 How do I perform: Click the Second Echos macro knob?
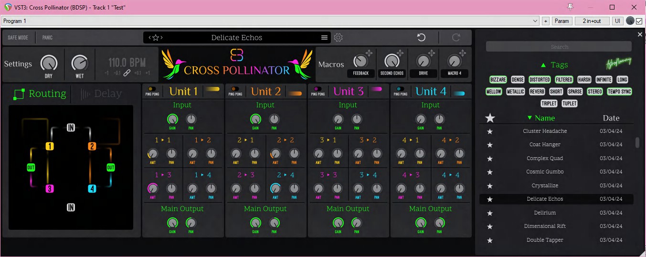[x=392, y=61]
